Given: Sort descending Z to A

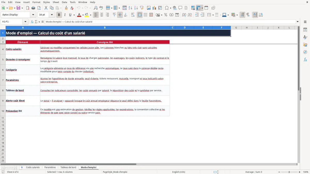Looking at the screenshot, I should (x=136, y=8).
